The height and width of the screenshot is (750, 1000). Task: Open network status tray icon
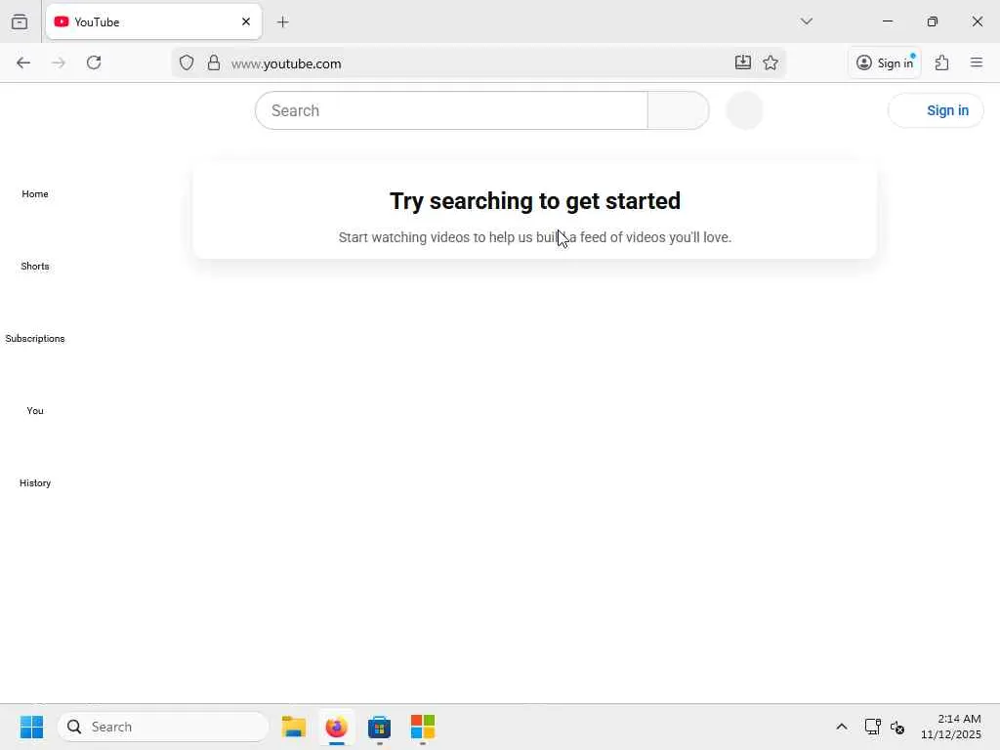tap(872, 727)
